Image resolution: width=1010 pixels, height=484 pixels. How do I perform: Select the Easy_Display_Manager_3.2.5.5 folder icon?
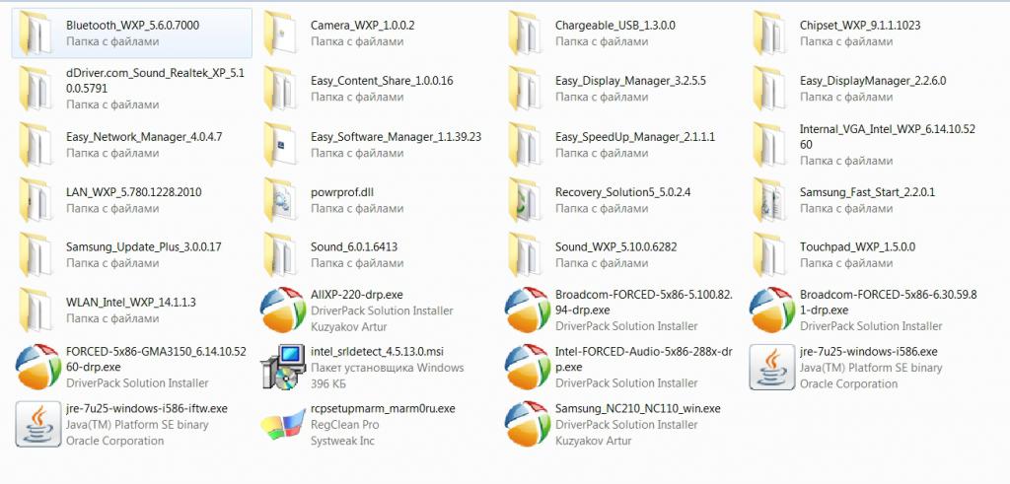coord(525,88)
